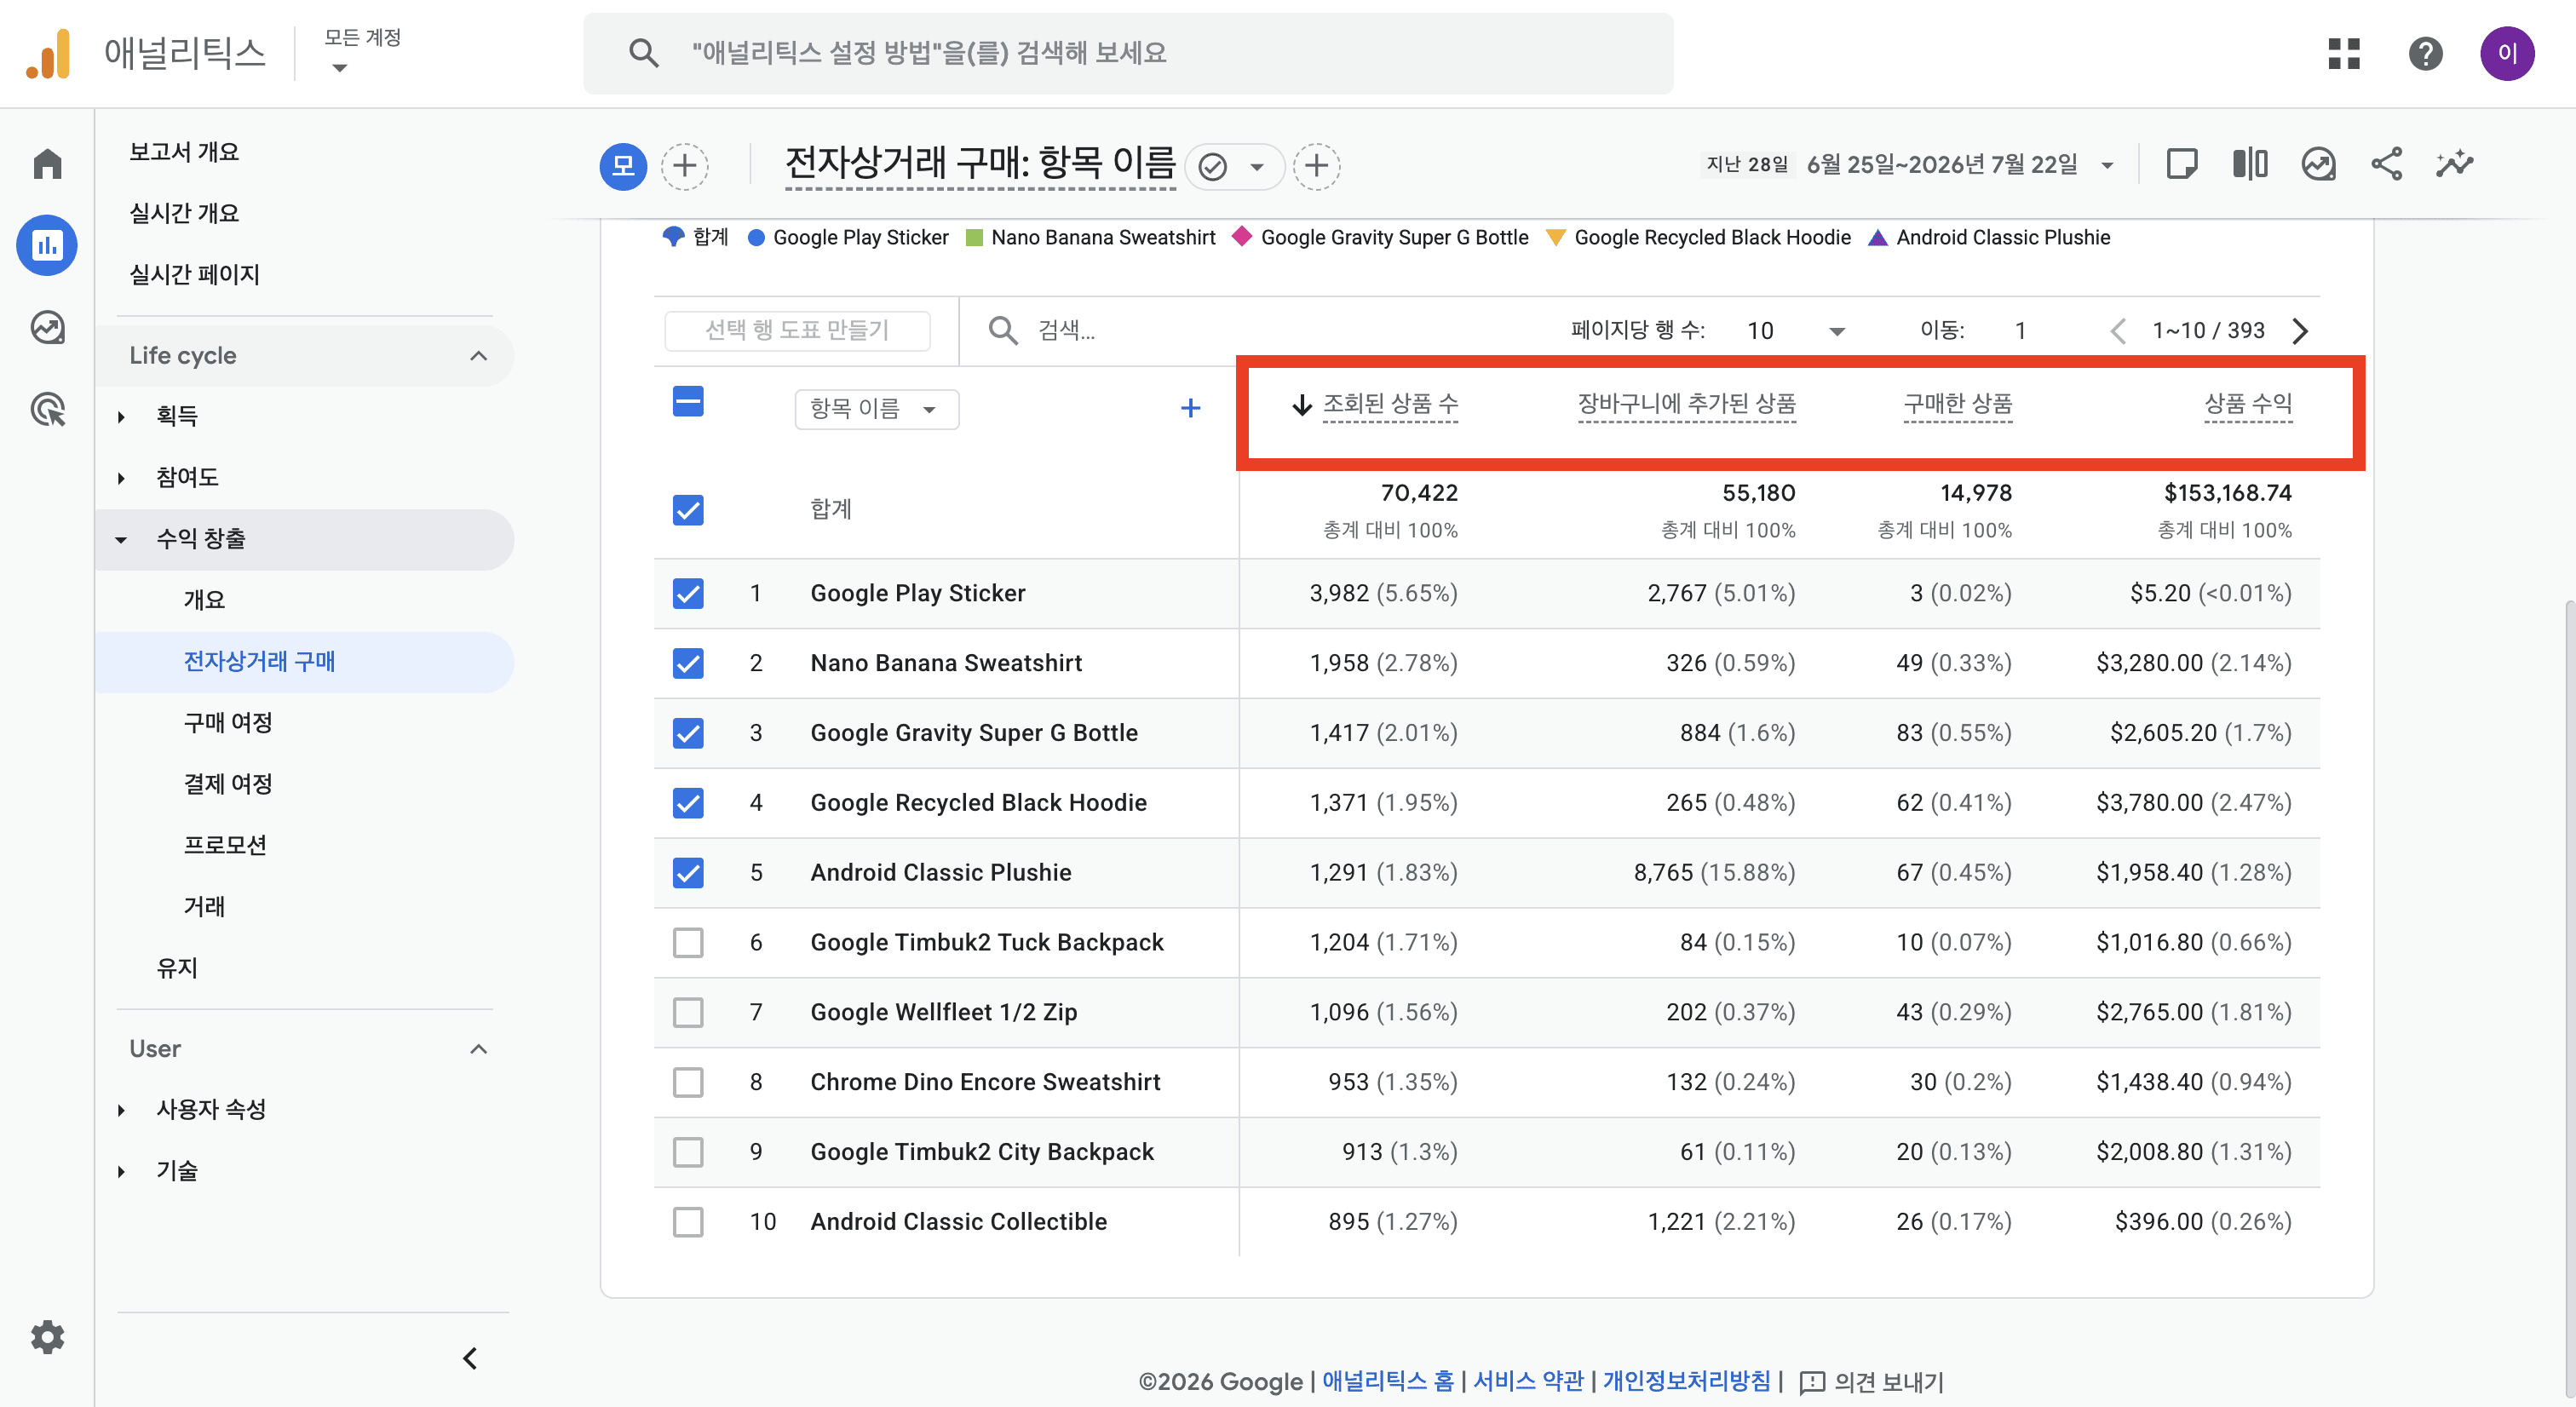Click the blue 모 segment chip
This screenshot has width=2576, height=1407.
click(623, 165)
